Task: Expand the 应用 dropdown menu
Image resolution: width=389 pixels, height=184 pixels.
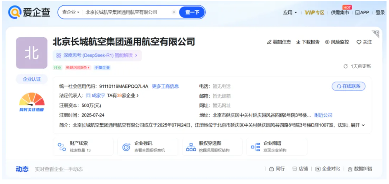Action: point(290,13)
